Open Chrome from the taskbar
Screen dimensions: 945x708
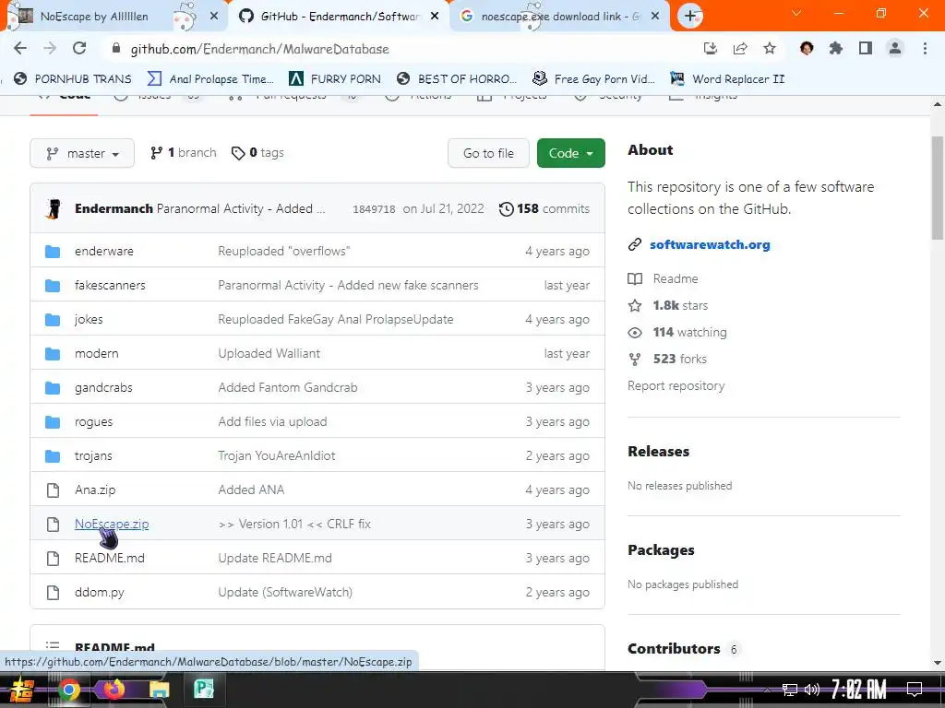click(68, 690)
